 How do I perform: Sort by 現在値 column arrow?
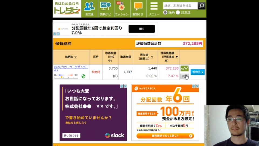(x=152, y=57)
